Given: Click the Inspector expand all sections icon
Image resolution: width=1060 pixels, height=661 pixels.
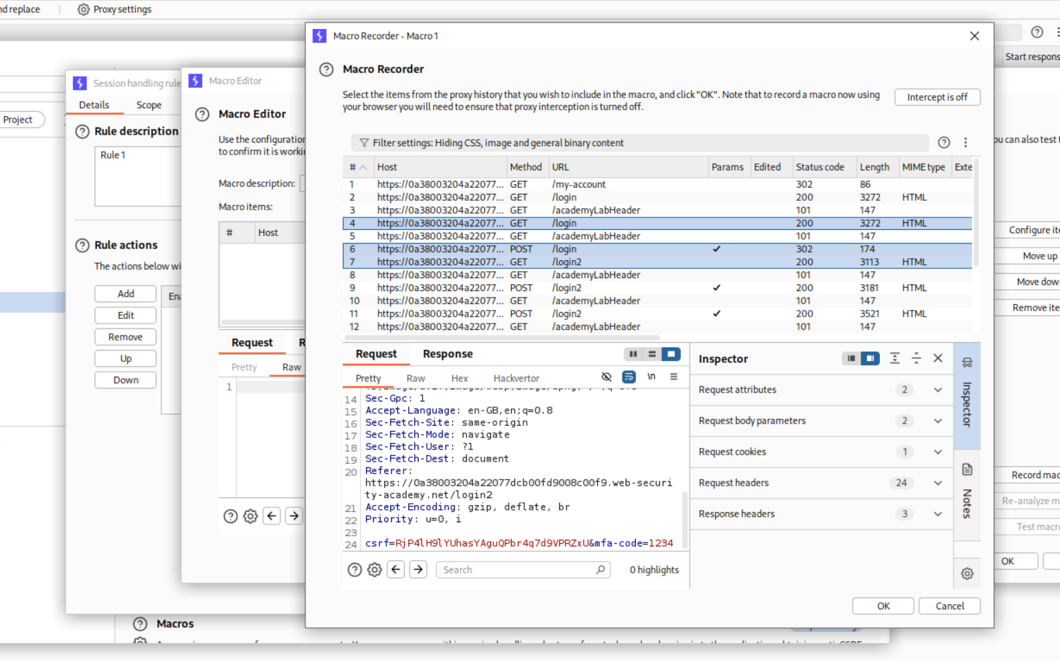Looking at the screenshot, I should (894, 358).
